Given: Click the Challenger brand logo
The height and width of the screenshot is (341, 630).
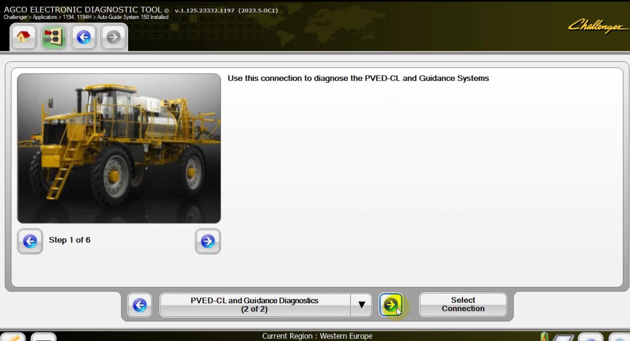Looking at the screenshot, I should (x=598, y=26).
